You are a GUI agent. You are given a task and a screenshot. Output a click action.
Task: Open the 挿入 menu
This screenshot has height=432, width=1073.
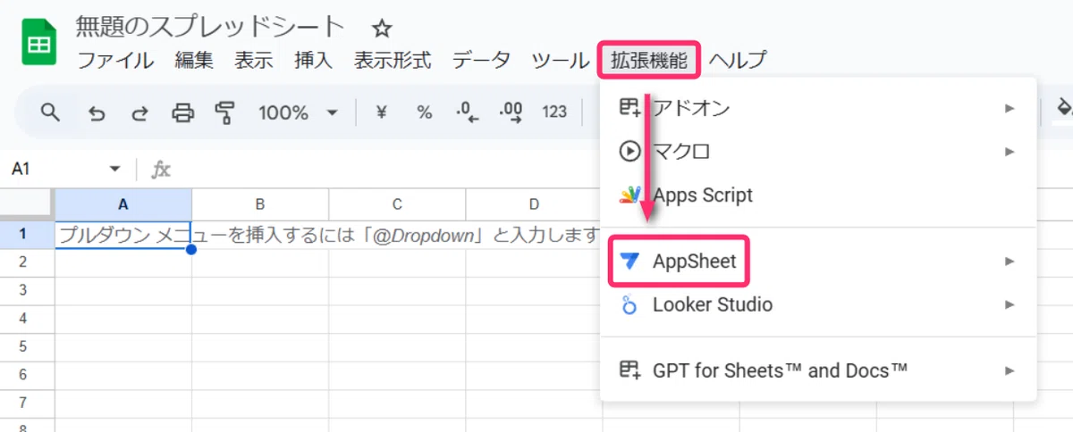[x=313, y=61]
